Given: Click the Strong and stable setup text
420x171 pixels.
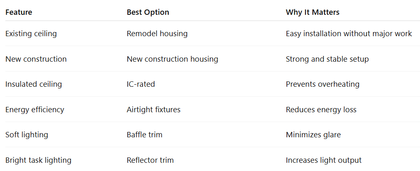Looking at the screenshot, I should (x=327, y=59).
